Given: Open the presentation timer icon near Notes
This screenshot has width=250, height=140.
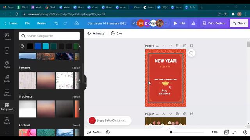Looking at the screenshot, I should click(108, 132).
